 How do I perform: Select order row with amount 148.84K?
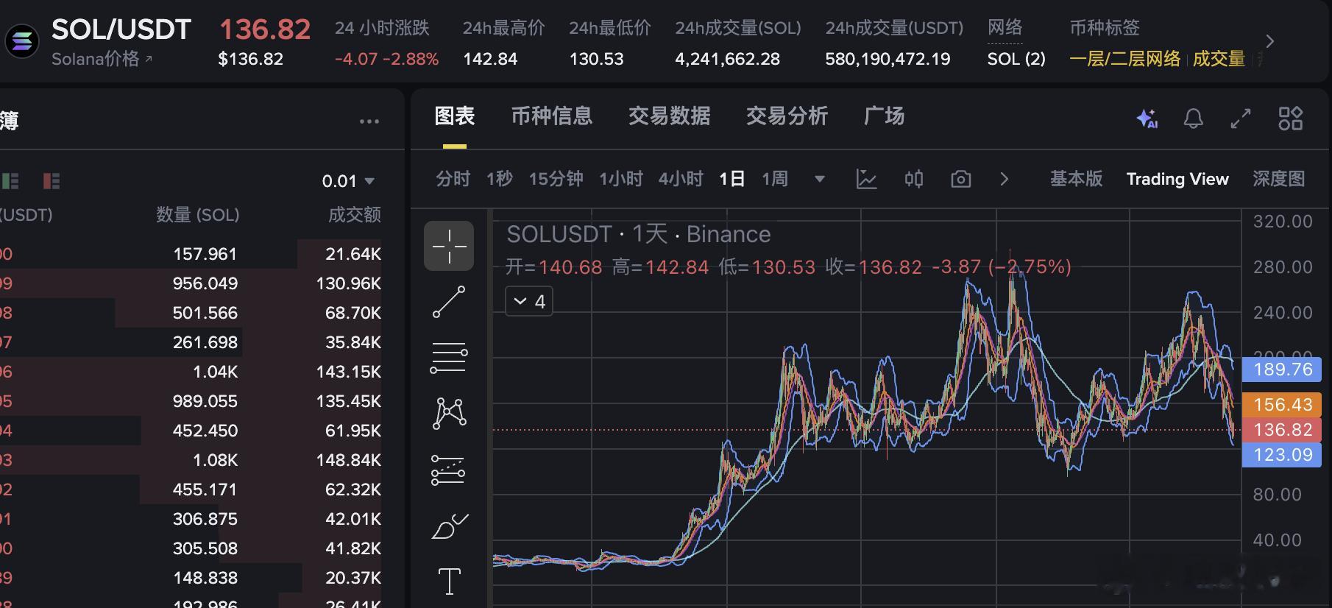[191, 460]
